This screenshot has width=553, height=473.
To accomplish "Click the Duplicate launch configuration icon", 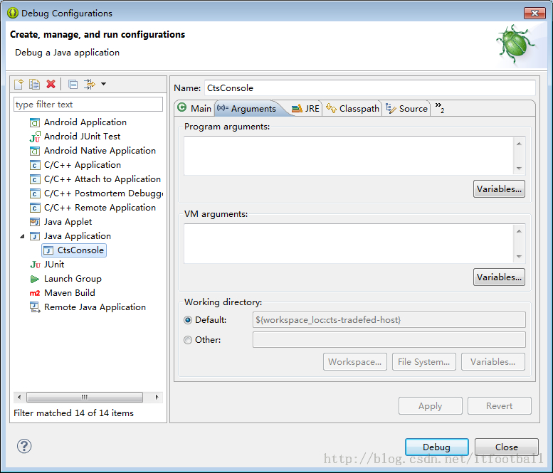I will 35,84.
